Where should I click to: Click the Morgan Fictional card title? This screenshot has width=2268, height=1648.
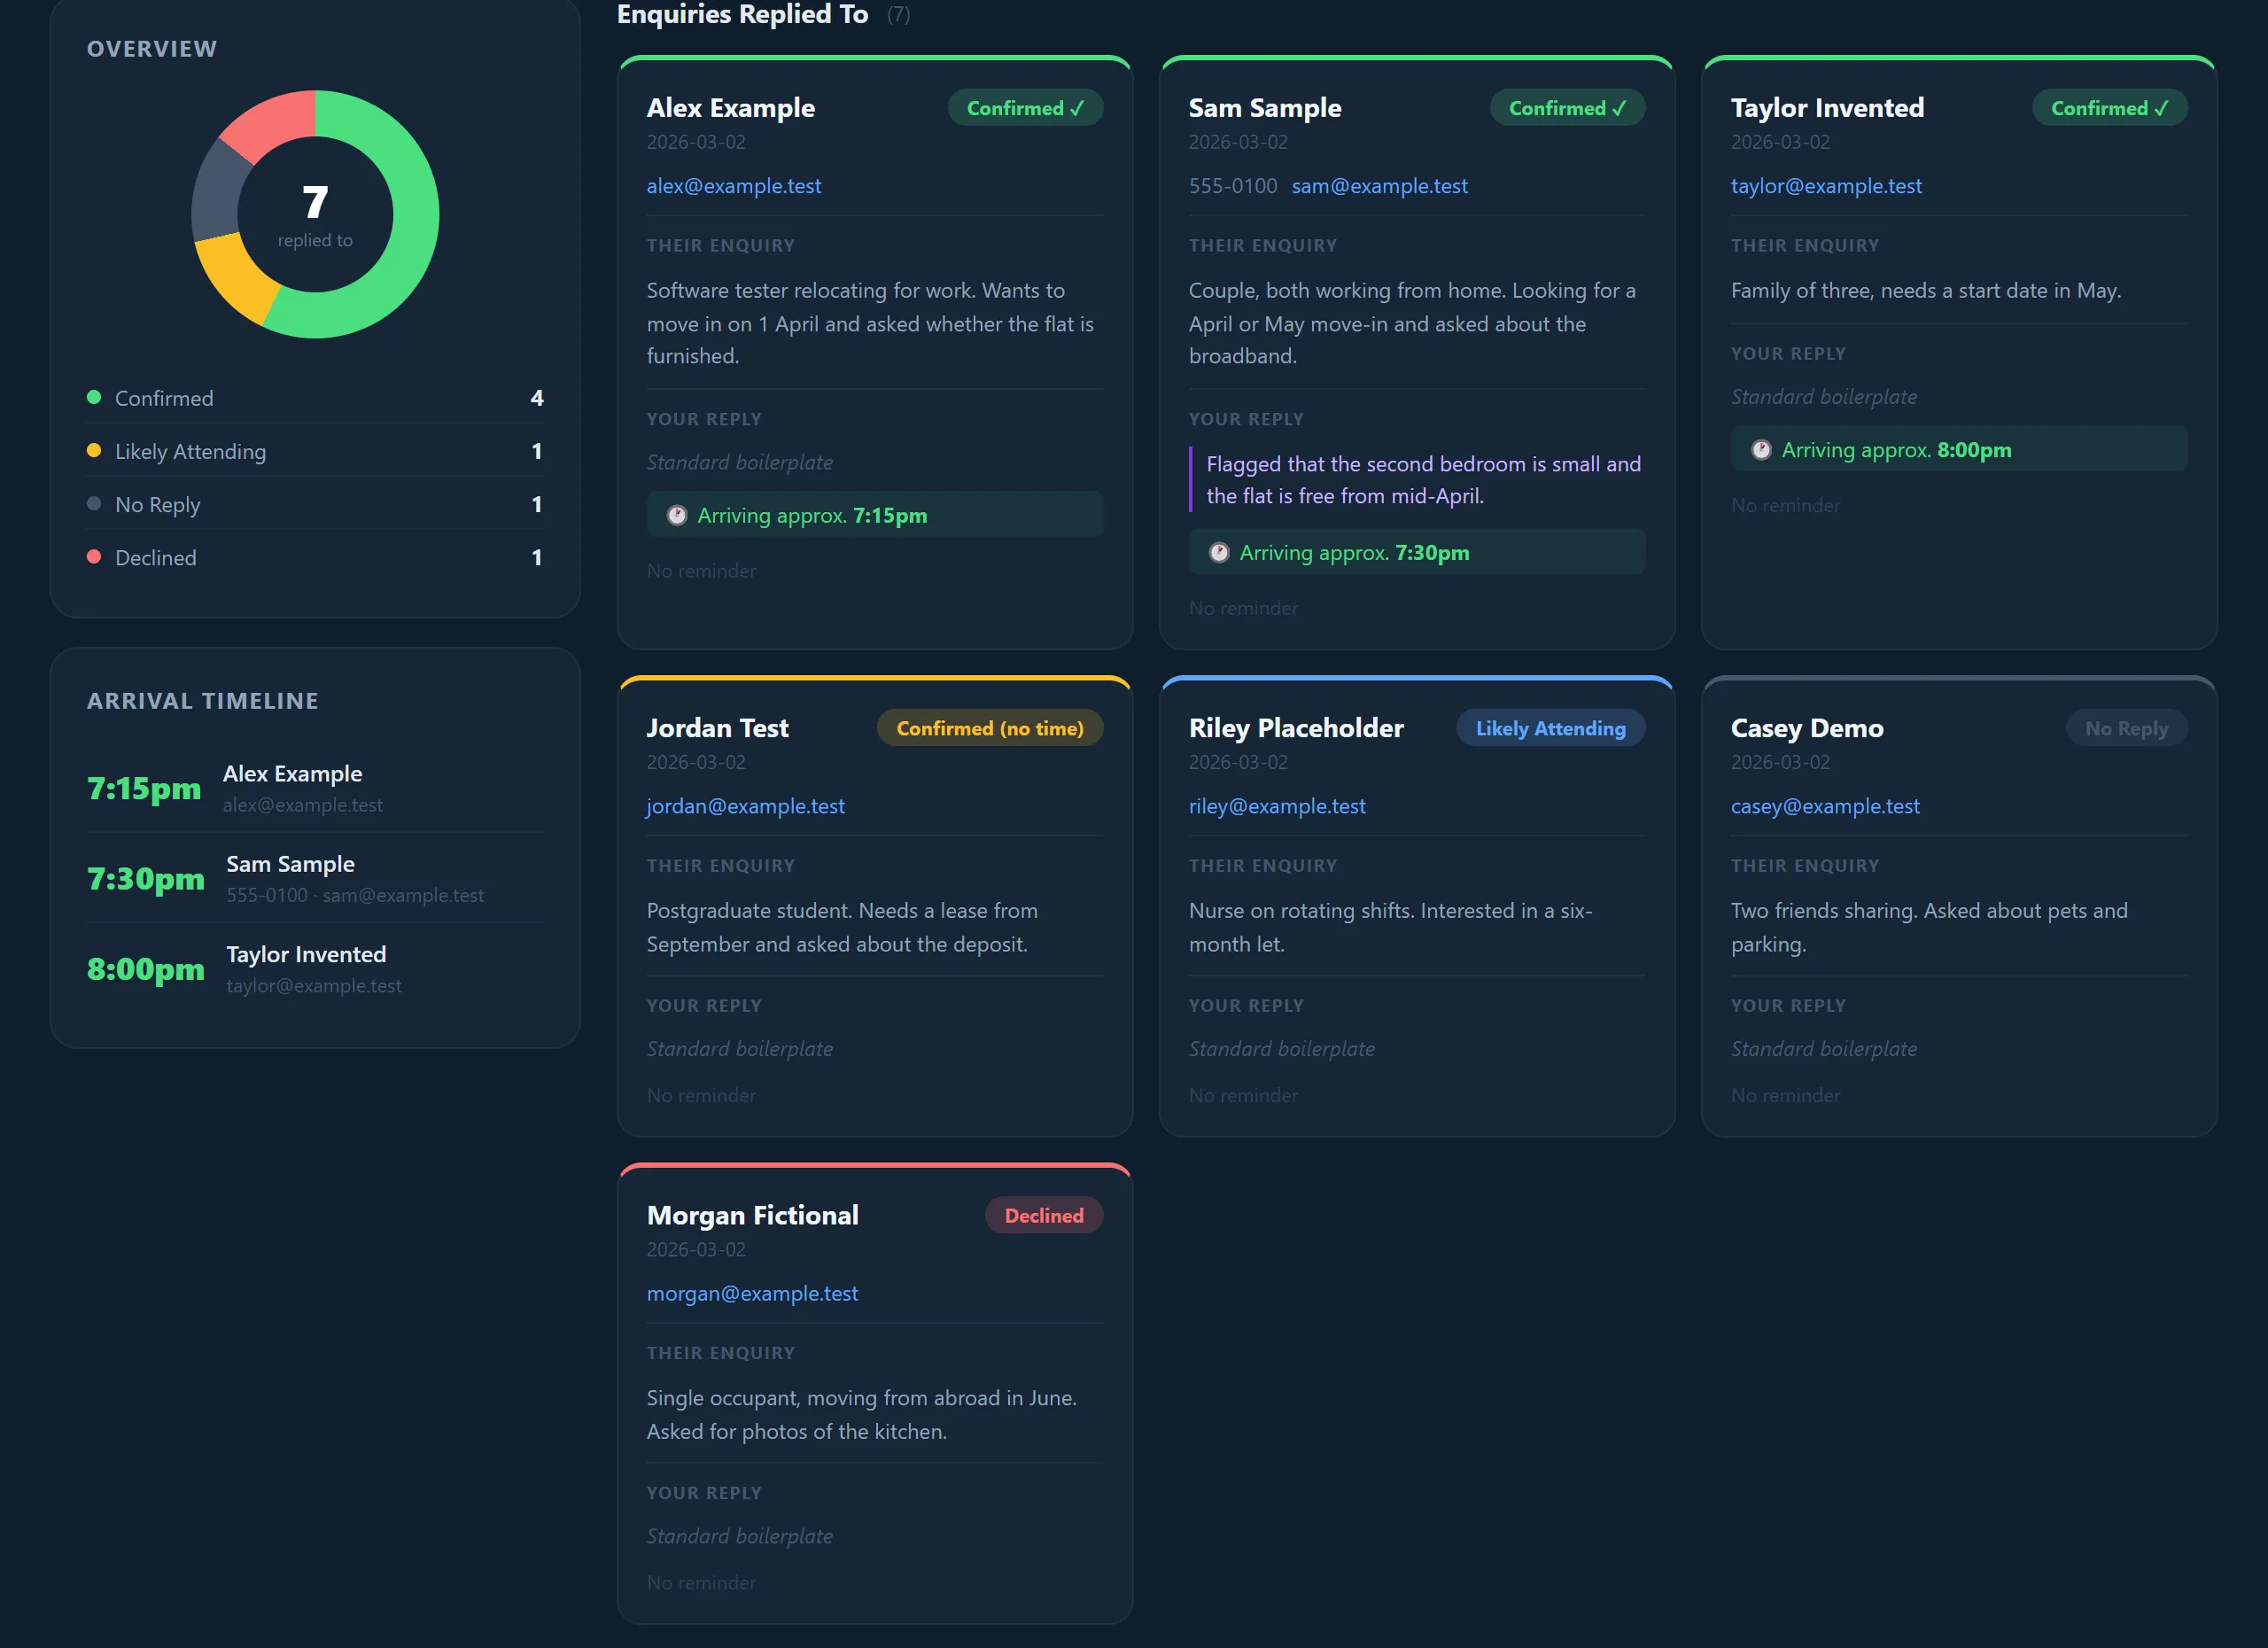[752, 1215]
